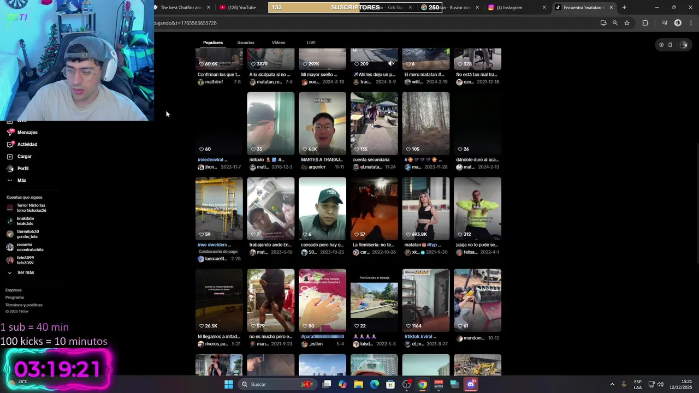
Task: Open the Perfil avatar in sidebar
Action: [10, 168]
